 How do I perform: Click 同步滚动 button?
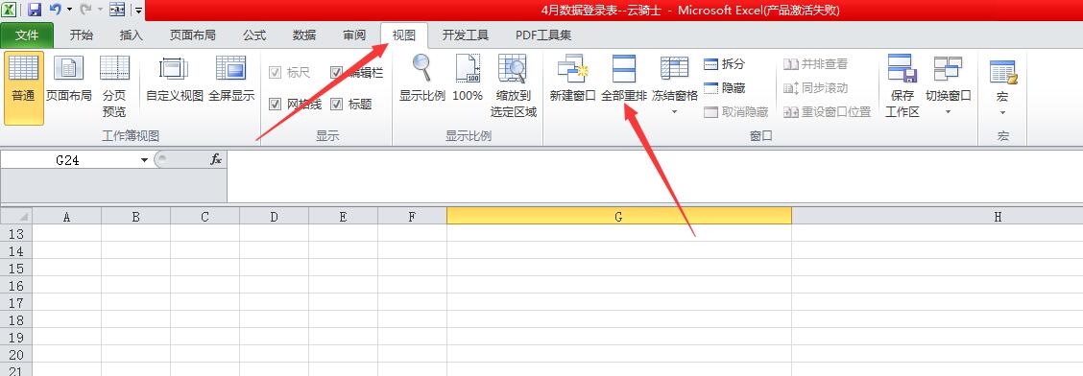(x=816, y=88)
